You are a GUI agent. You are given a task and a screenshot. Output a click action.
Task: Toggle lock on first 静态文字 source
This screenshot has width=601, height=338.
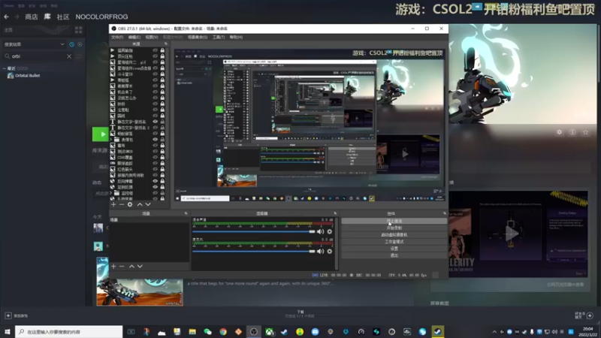[x=162, y=122]
